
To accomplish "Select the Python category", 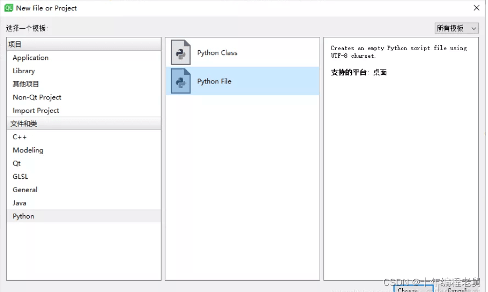I will point(84,216).
